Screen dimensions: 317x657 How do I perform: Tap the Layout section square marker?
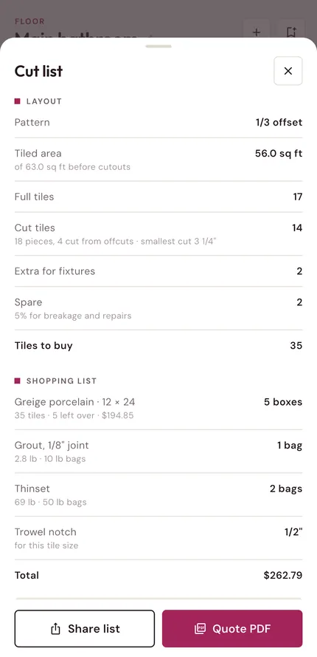(x=18, y=101)
